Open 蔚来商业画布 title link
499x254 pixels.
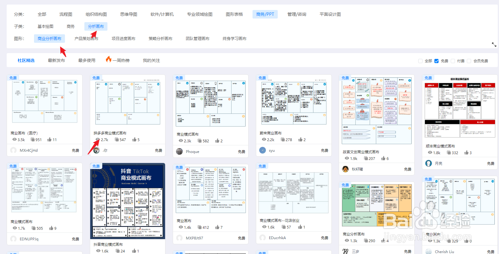(270, 133)
